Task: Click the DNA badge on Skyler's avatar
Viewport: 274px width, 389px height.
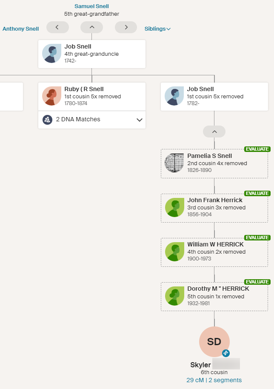Action: [x=225, y=353]
